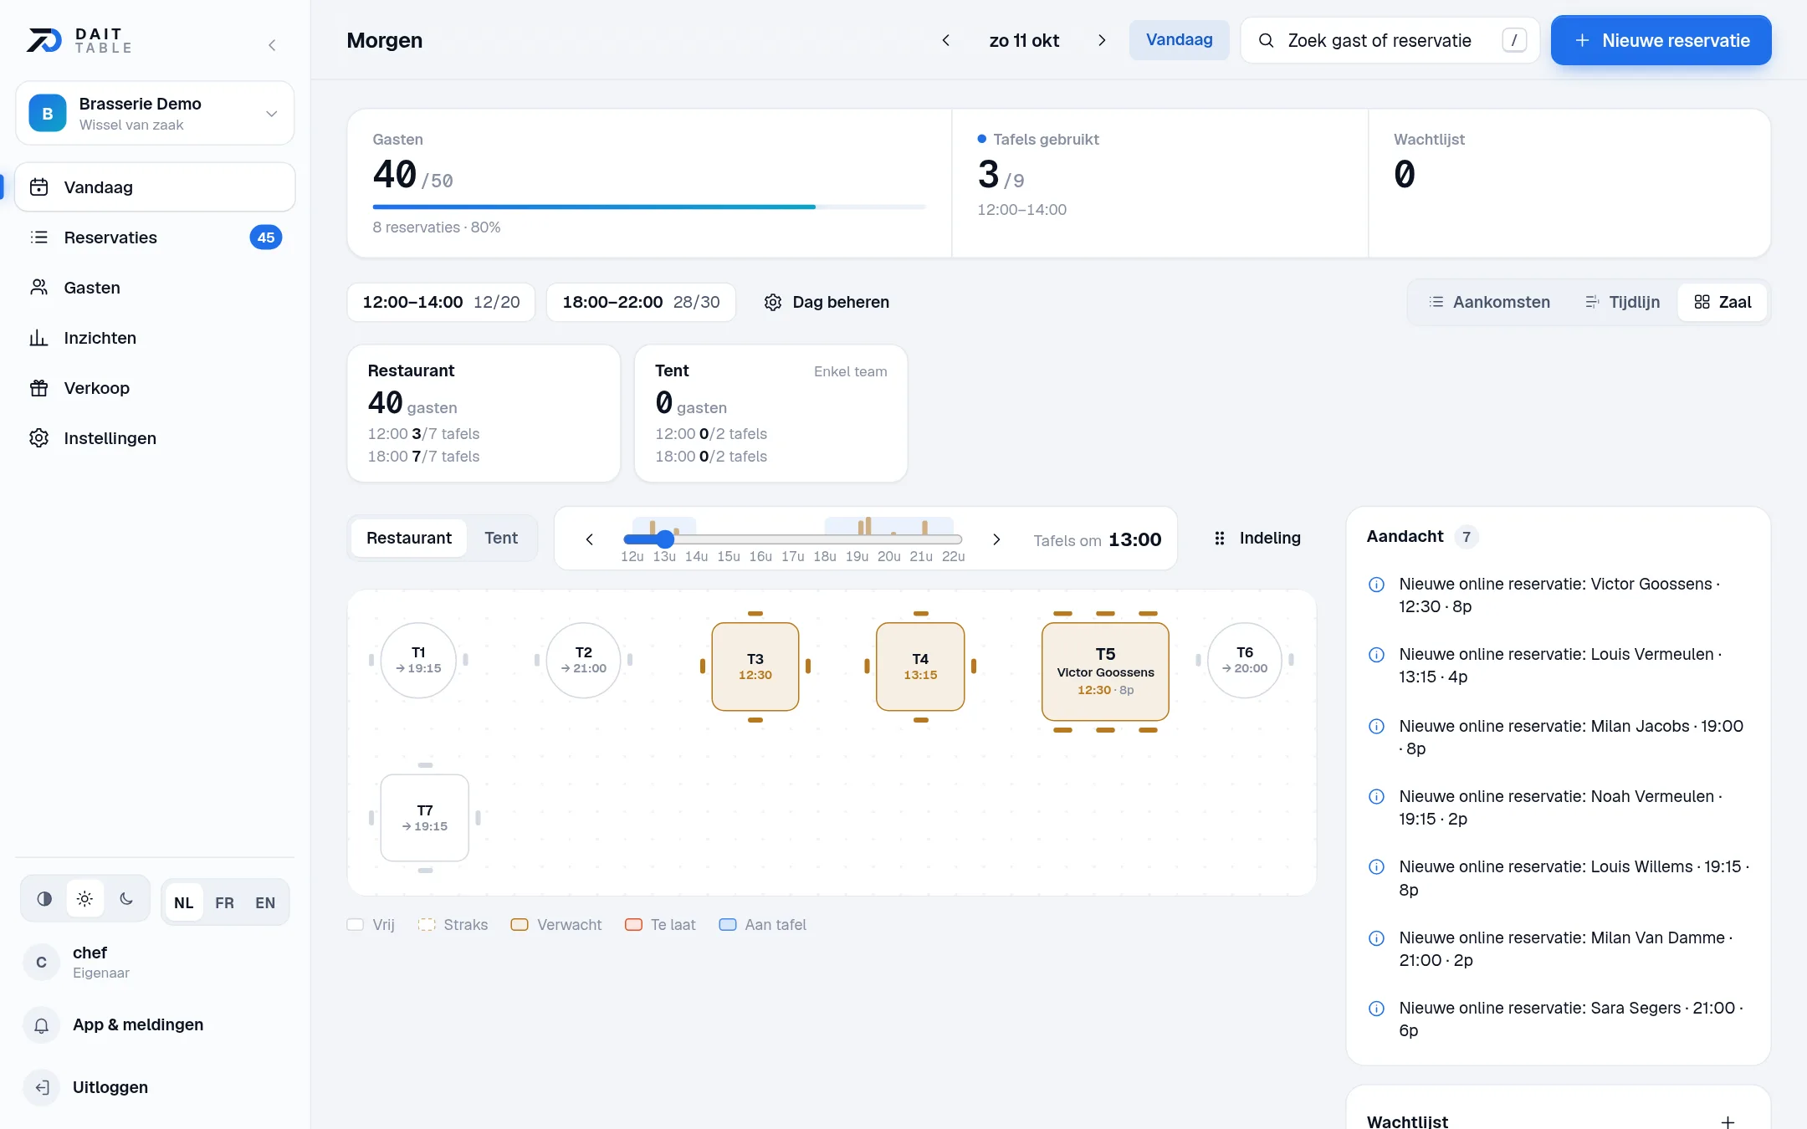Open the Indeling layout editor
This screenshot has height=1129, width=1807.
[x=1257, y=538]
